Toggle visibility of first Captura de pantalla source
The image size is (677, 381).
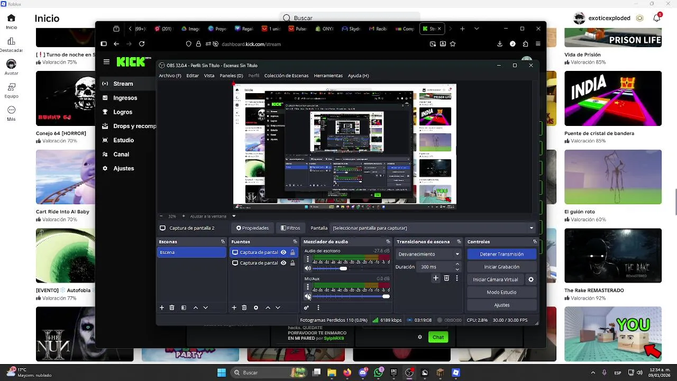283,252
